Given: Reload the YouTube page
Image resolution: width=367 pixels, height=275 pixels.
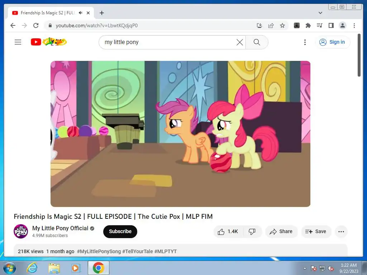Looking at the screenshot, I should pos(36,25).
